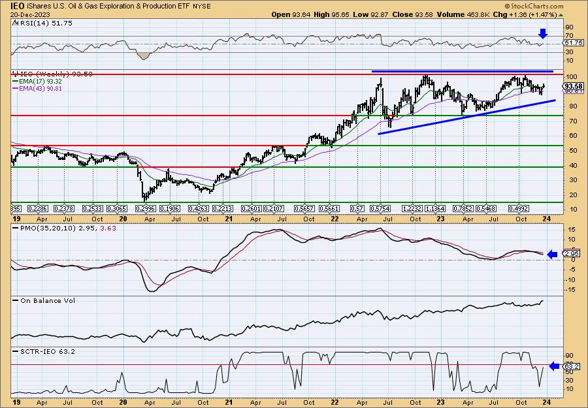
Task: Click the 0.2286 dividend label
Action: (38, 209)
